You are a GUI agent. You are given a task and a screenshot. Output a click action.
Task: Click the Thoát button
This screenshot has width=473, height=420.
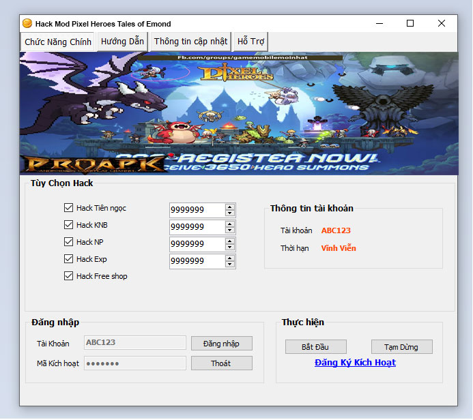pos(221,363)
